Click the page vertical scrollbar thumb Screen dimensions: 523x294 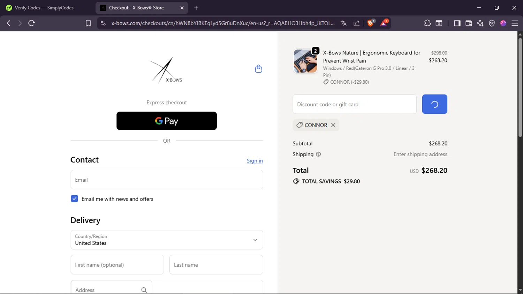pos(520,87)
